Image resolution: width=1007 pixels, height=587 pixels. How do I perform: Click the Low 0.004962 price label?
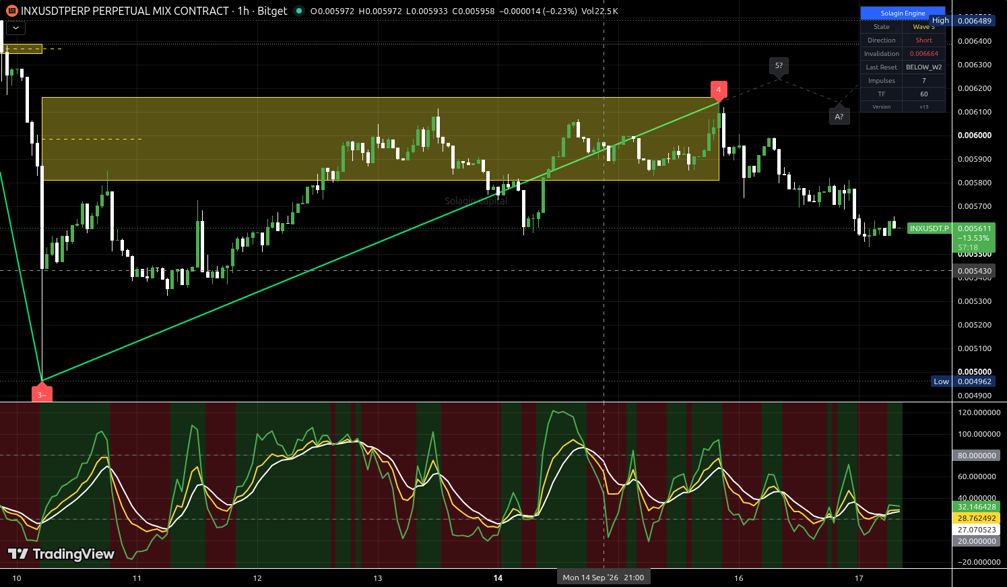[963, 381]
